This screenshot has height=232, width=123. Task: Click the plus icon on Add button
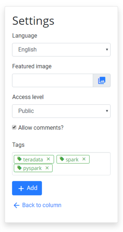(21, 188)
